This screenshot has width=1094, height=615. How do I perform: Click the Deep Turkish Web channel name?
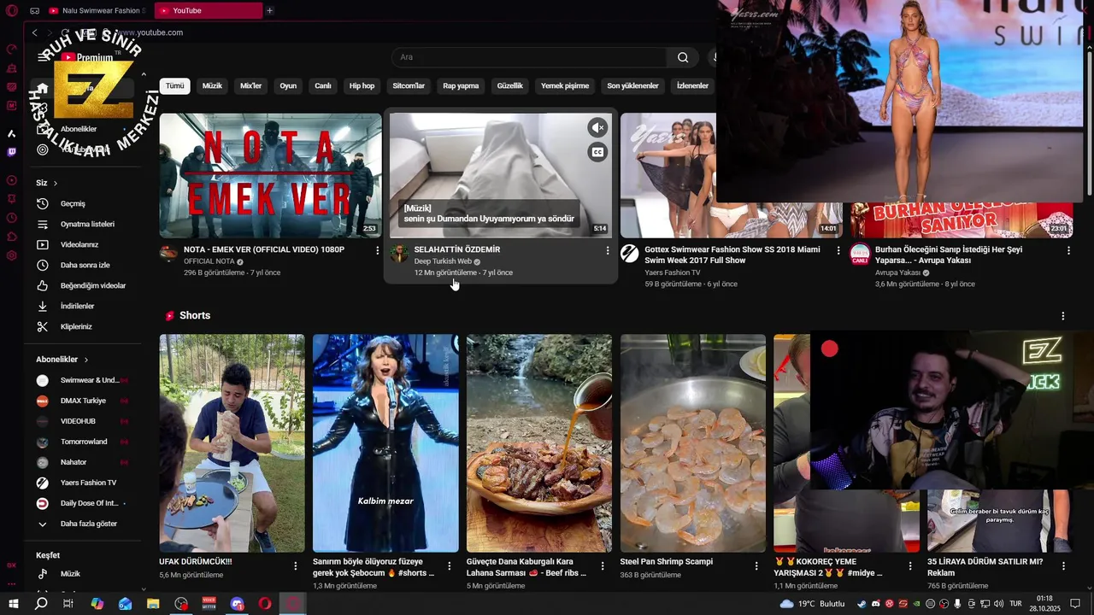point(443,261)
